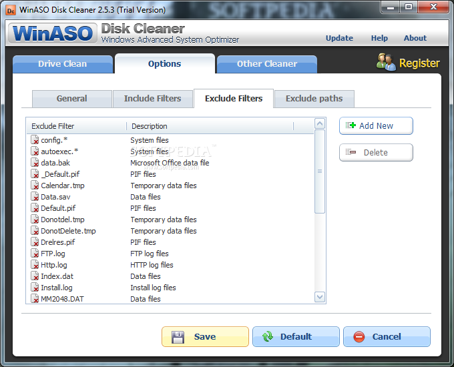Click the Drelres.pif file icon
The width and height of the screenshot is (454, 367).
(35, 242)
